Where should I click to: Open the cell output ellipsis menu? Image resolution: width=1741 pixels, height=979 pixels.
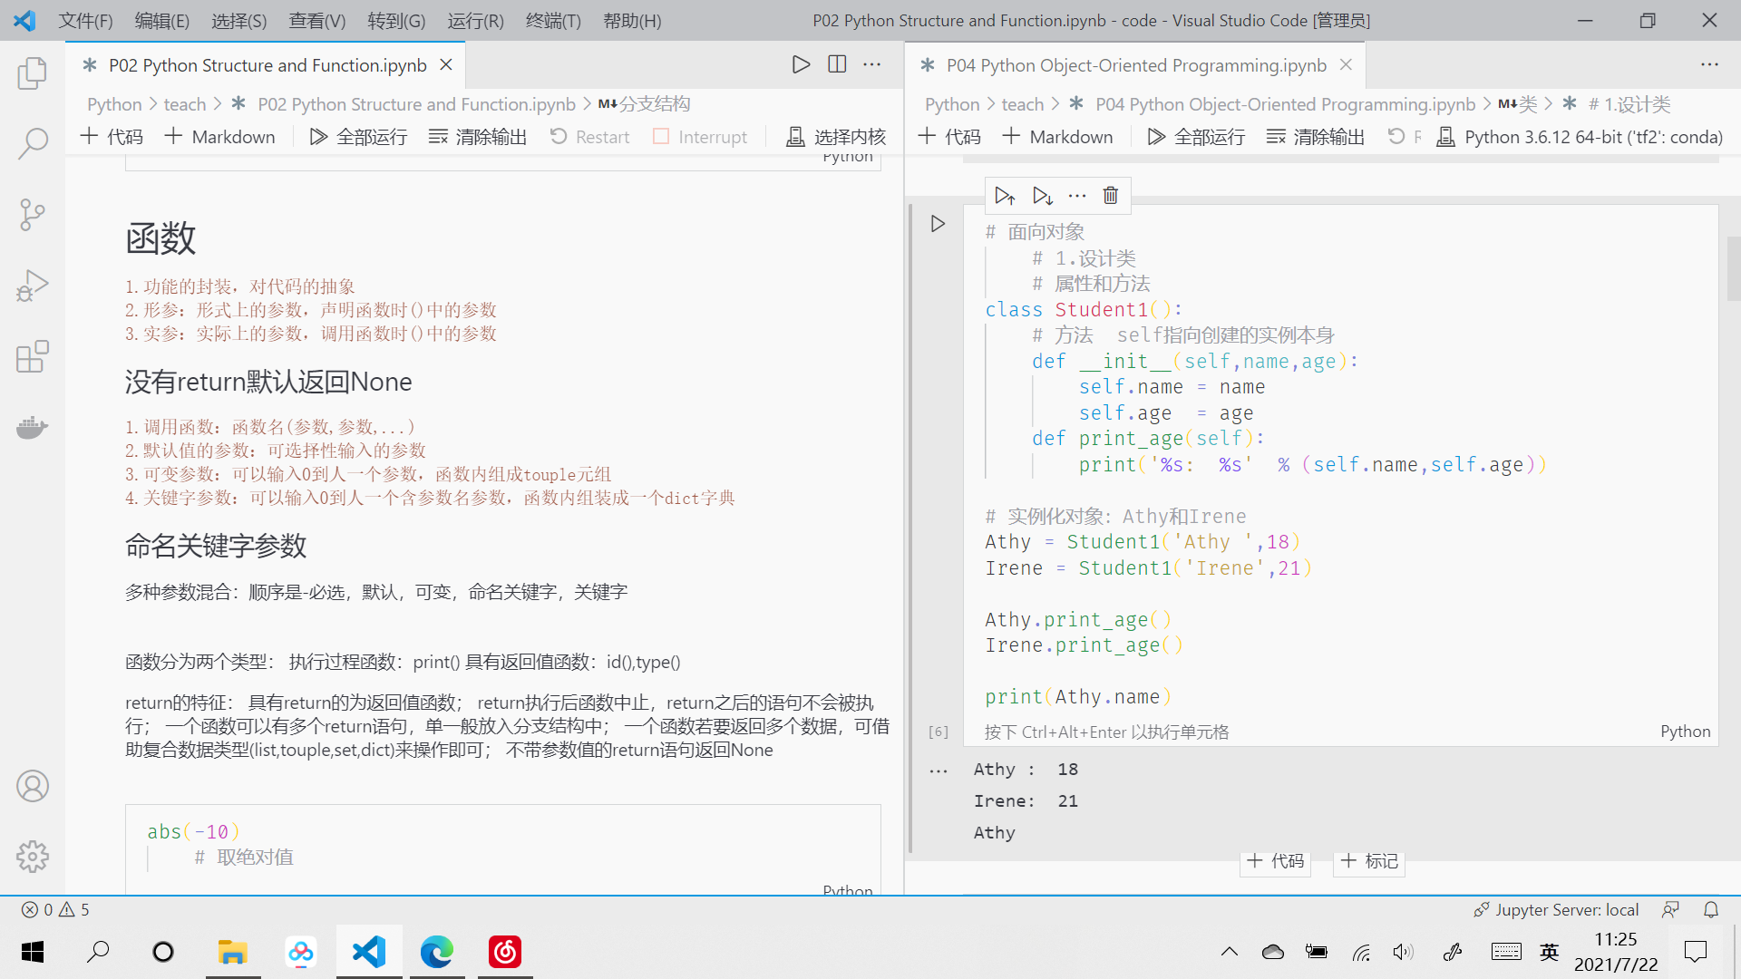coord(939,771)
